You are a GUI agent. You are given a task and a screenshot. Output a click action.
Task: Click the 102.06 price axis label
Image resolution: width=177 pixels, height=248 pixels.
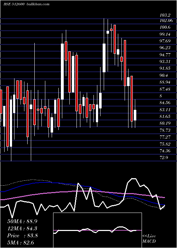(166, 21)
